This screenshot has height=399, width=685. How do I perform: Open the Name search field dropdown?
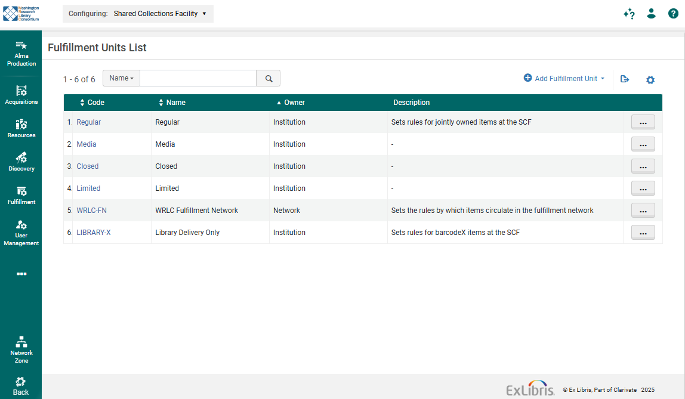point(121,78)
